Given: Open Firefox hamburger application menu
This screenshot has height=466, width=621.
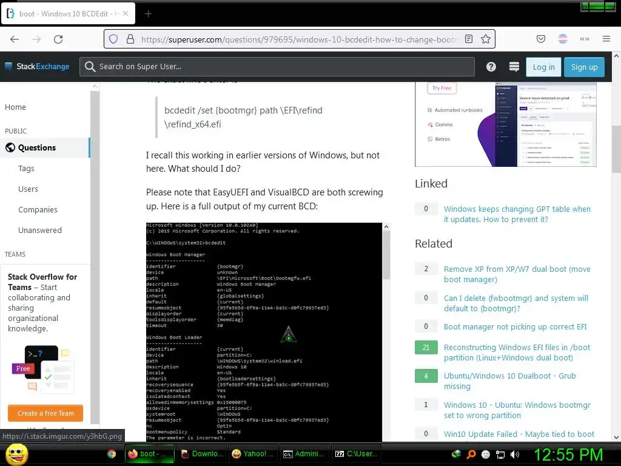Looking at the screenshot, I should pos(606,39).
